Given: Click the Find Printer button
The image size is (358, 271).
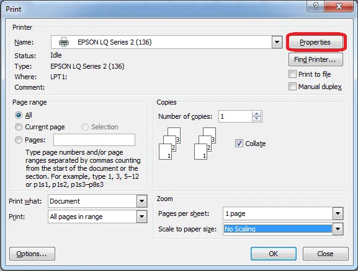Looking at the screenshot, I should point(316,59).
